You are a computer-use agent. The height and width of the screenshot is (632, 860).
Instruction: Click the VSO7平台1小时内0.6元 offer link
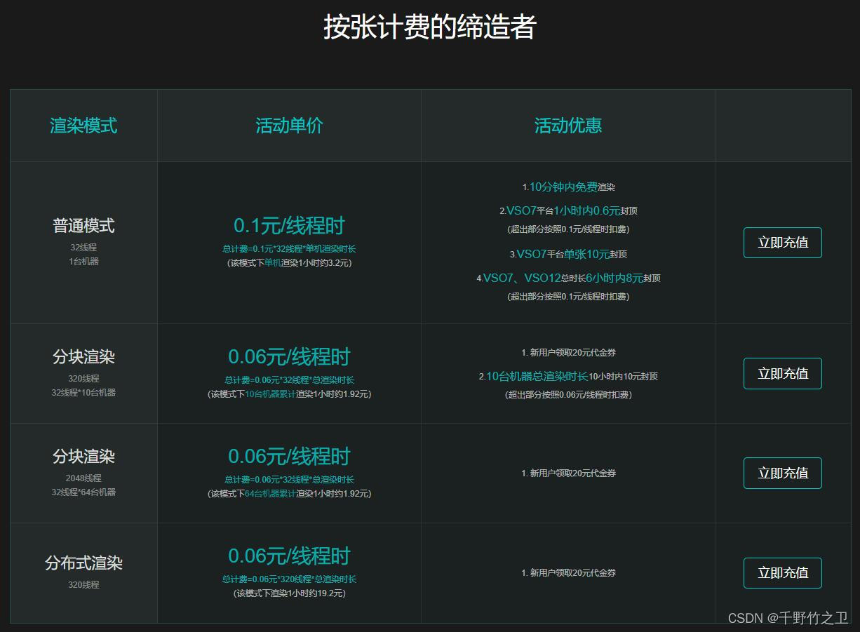coord(565,210)
